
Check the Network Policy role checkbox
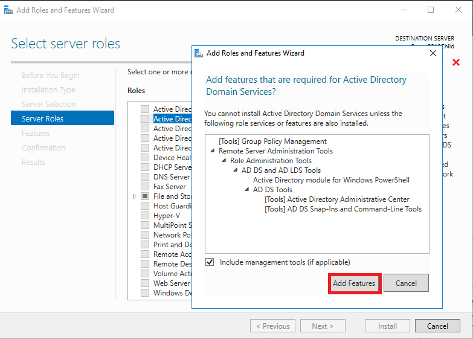[x=145, y=235]
